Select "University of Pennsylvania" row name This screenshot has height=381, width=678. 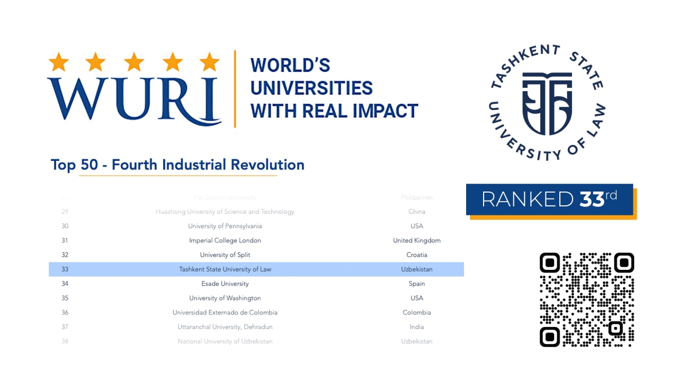(225, 226)
